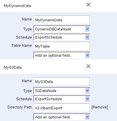Open DynamoDBDataNode Type dropdown
The height and width of the screenshot is (121, 117).
pos(62,29)
